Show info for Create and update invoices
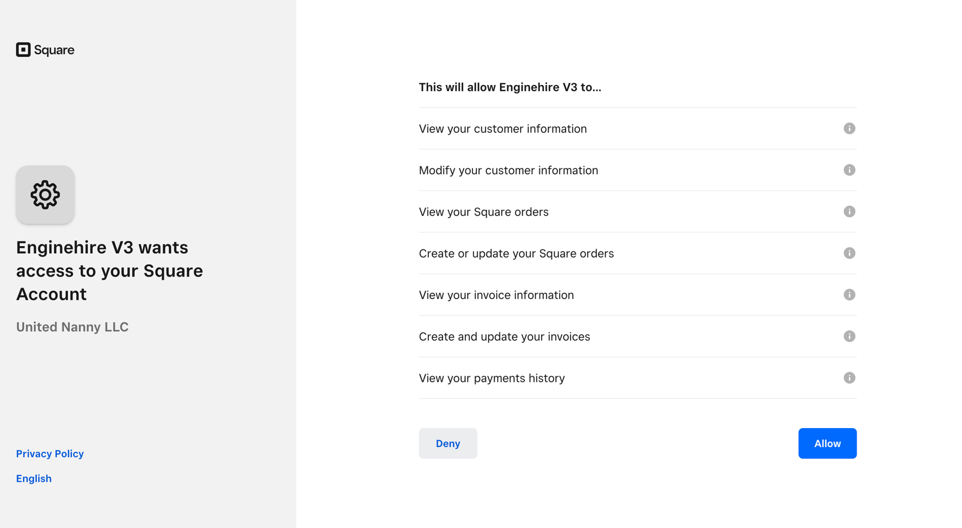This screenshot has width=962, height=528. (849, 337)
